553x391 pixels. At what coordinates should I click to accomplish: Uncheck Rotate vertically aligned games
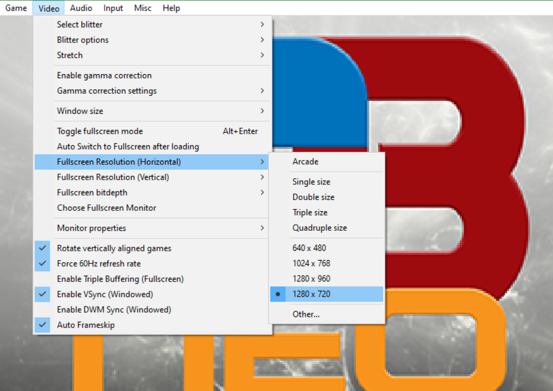(153, 248)
